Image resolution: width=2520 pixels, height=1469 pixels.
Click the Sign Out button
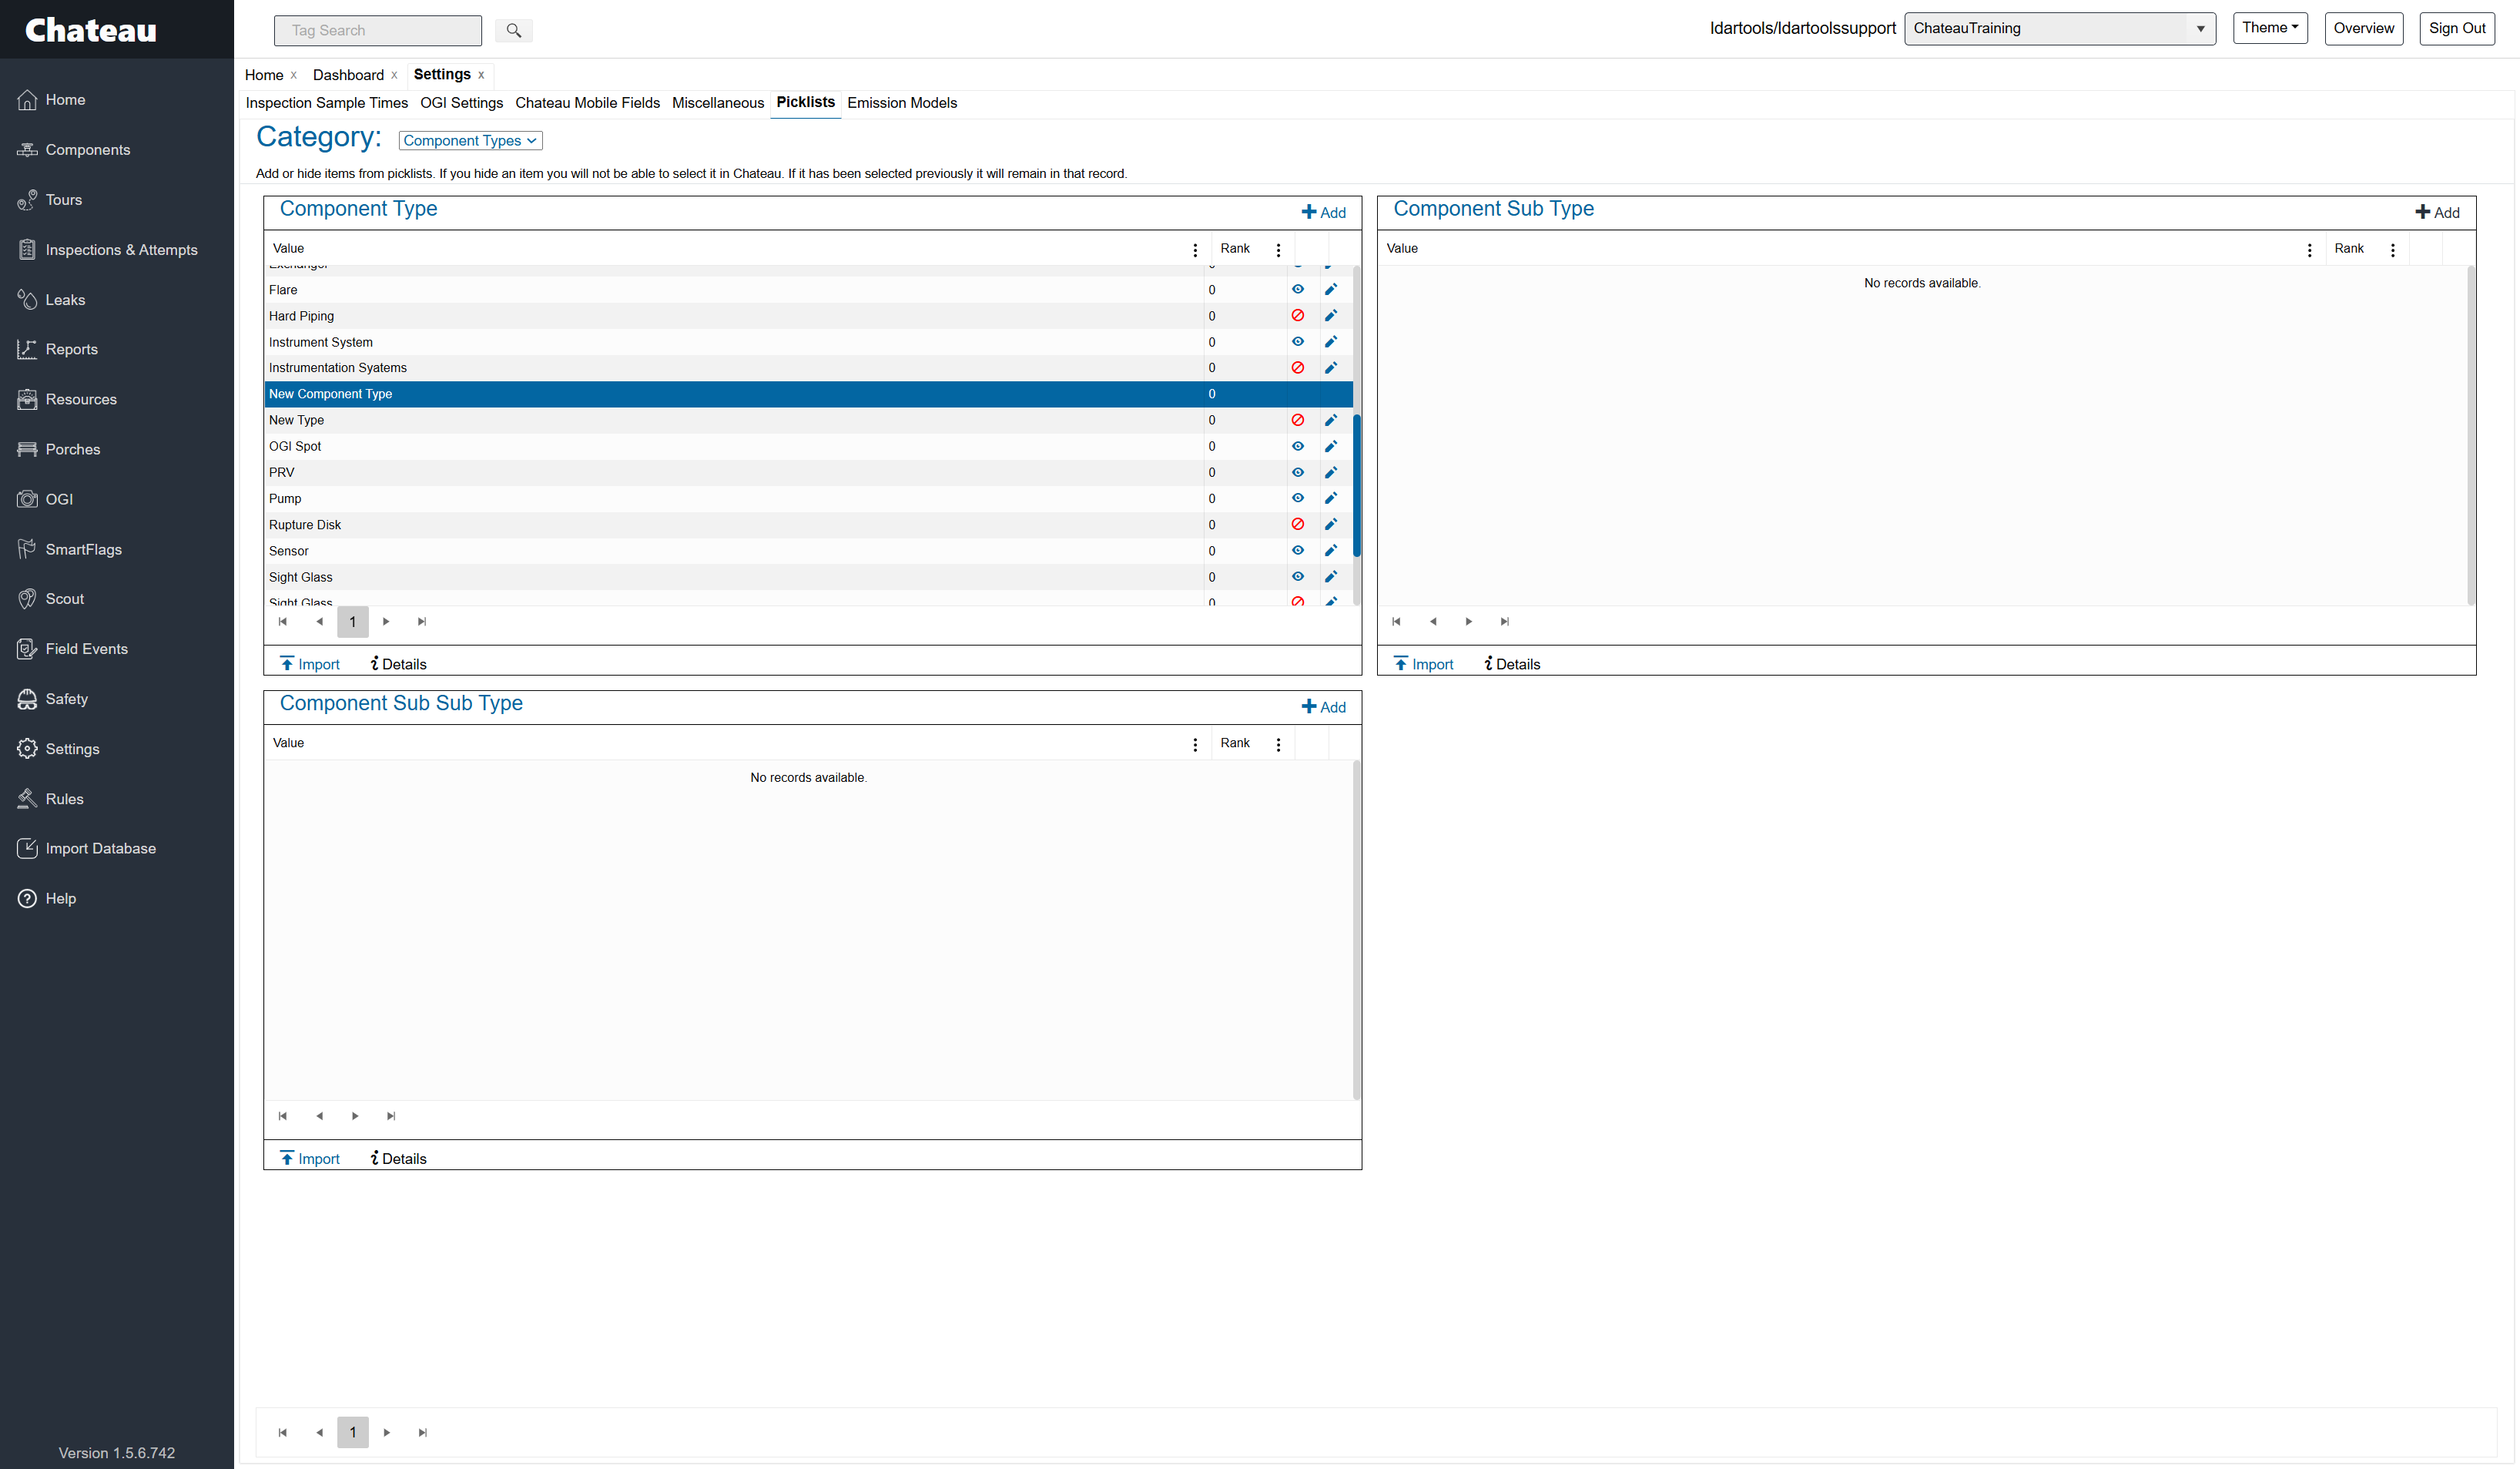[x=2456, y=28]
